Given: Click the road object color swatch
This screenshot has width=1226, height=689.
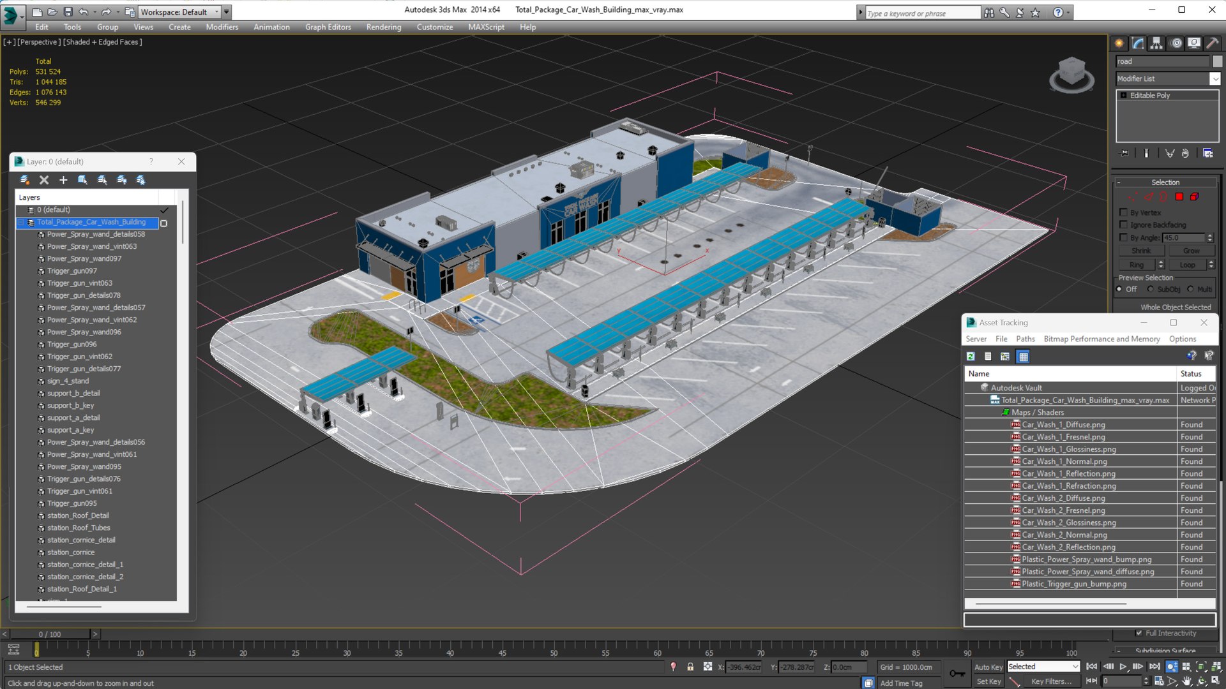Looking at the screenshot, I should pos(1218,61).
